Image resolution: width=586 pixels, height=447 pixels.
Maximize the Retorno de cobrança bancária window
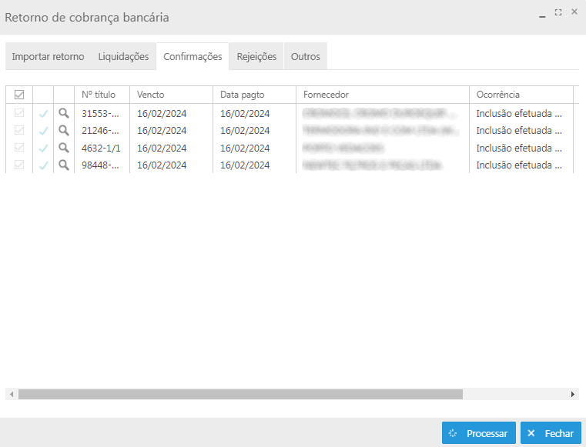558,12
